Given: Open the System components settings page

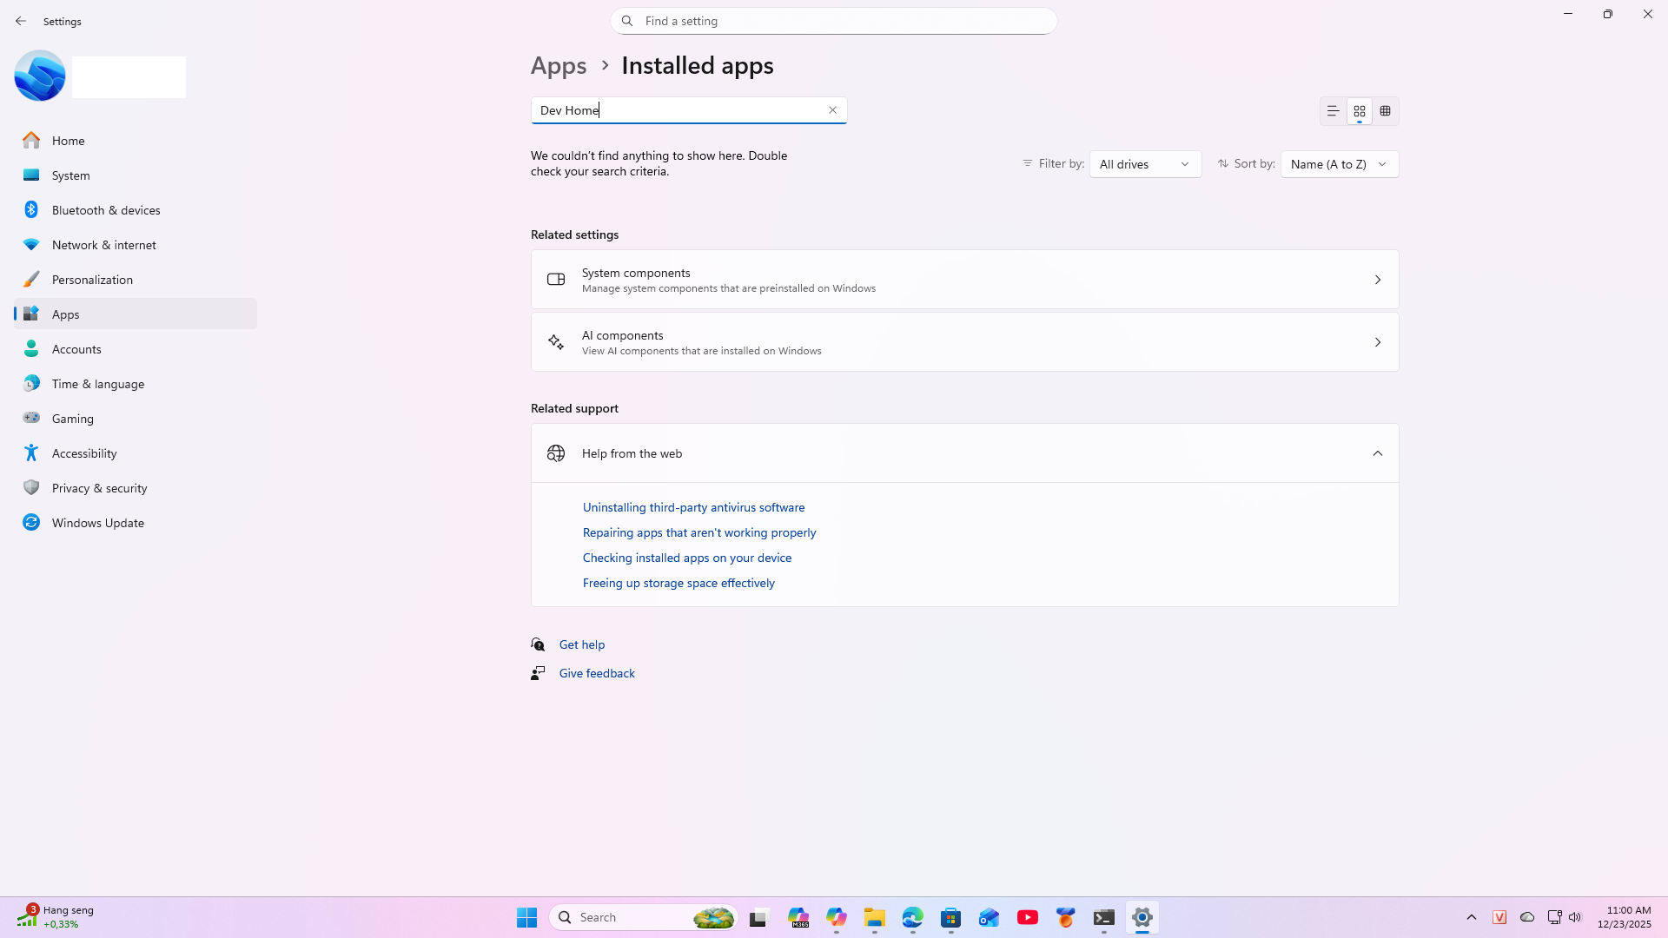Looking at the screenshot, I should click(963, 279).
